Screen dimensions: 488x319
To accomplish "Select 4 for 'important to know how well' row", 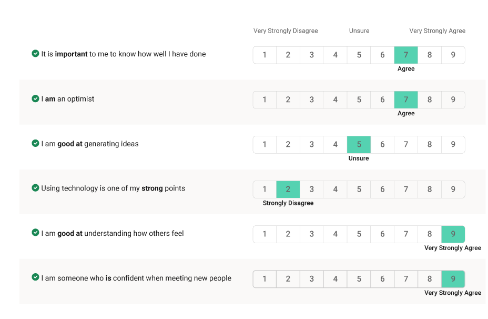I will pyautogui.click(x=335, y=55).
